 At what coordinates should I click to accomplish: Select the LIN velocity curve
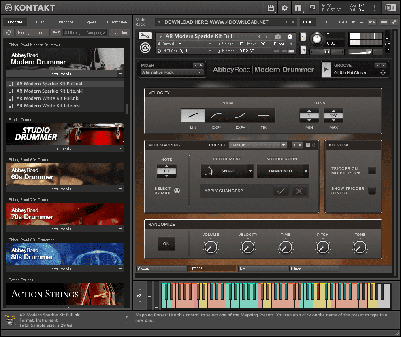coord(193,115)
